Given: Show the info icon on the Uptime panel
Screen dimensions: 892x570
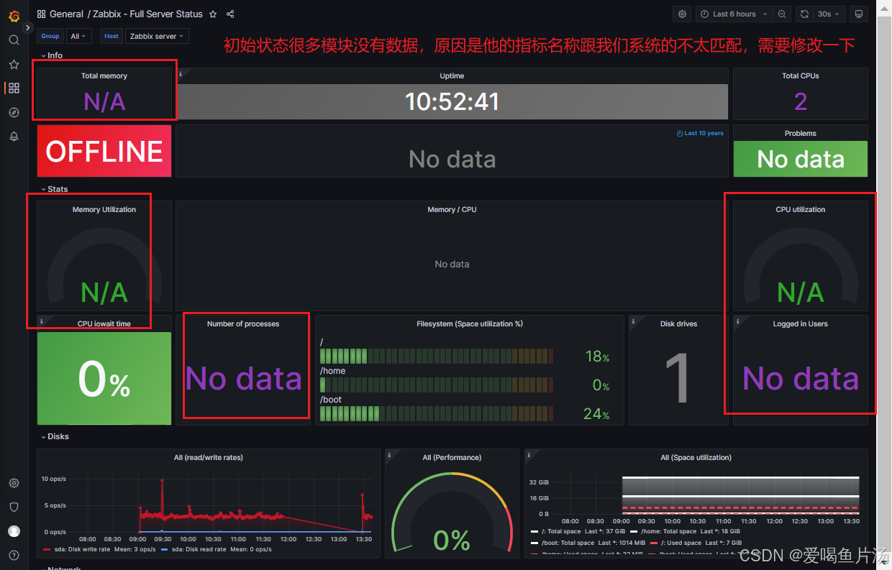Looking at the screenshot, I should (x=180, y=73).
